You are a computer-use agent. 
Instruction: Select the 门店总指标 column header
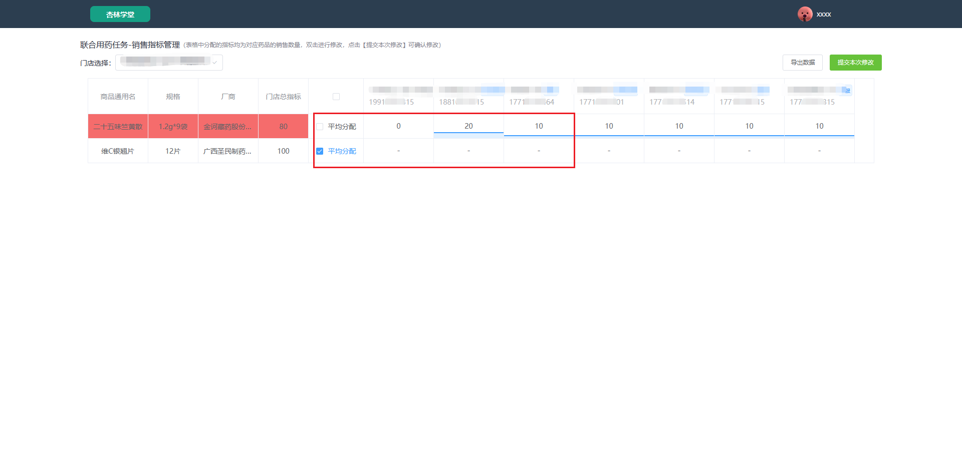point(283,97)
